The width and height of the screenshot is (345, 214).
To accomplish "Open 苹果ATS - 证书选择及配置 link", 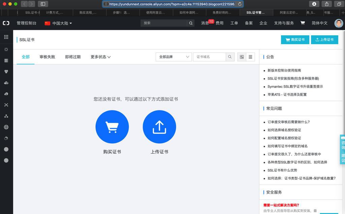I will tap(287, 95).
